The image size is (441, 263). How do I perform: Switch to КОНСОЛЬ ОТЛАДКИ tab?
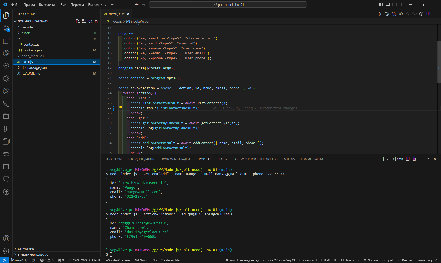tap(176, 159)
